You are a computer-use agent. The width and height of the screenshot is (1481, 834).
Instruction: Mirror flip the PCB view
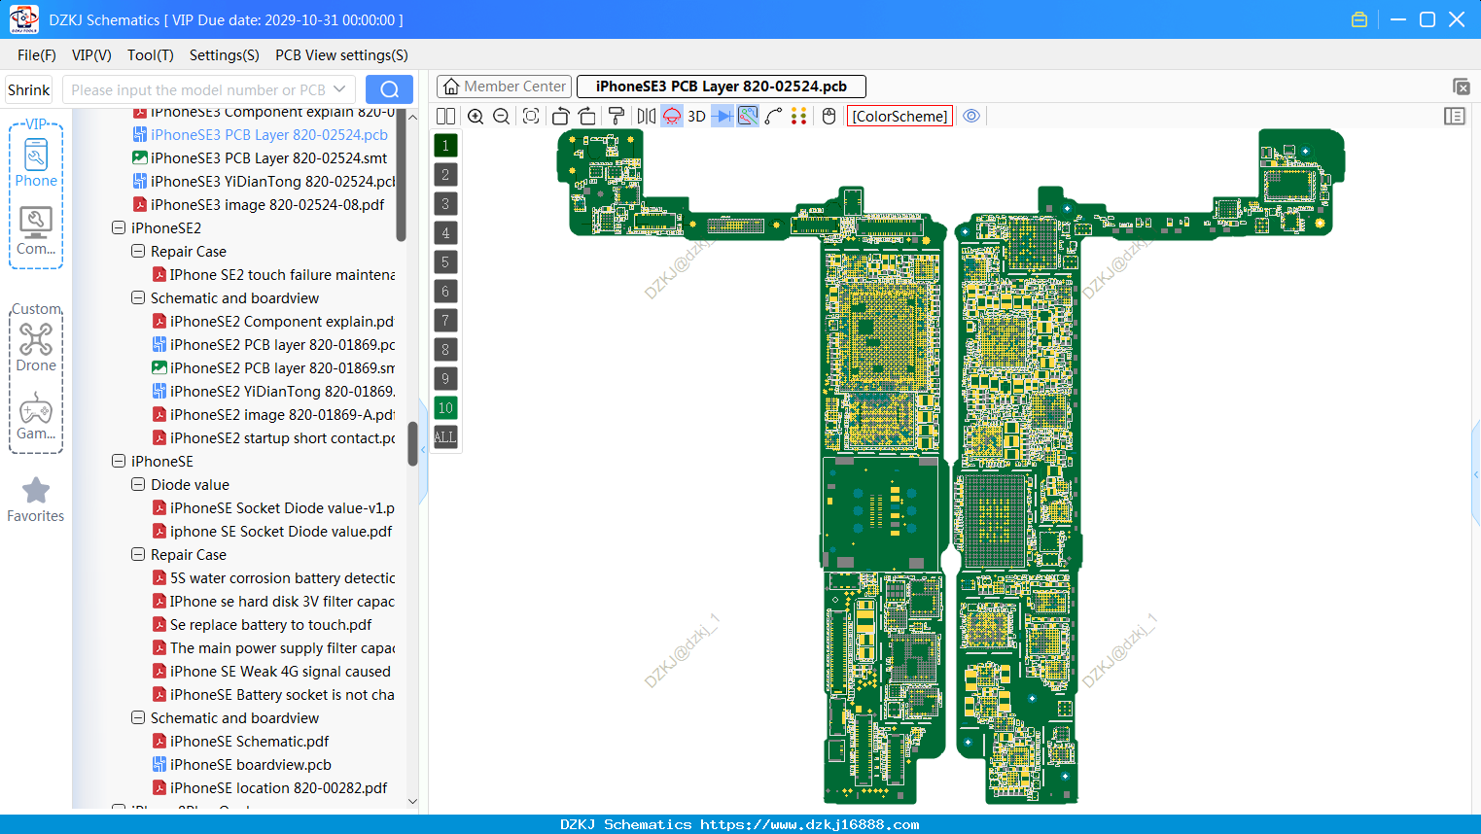(647, 116)
